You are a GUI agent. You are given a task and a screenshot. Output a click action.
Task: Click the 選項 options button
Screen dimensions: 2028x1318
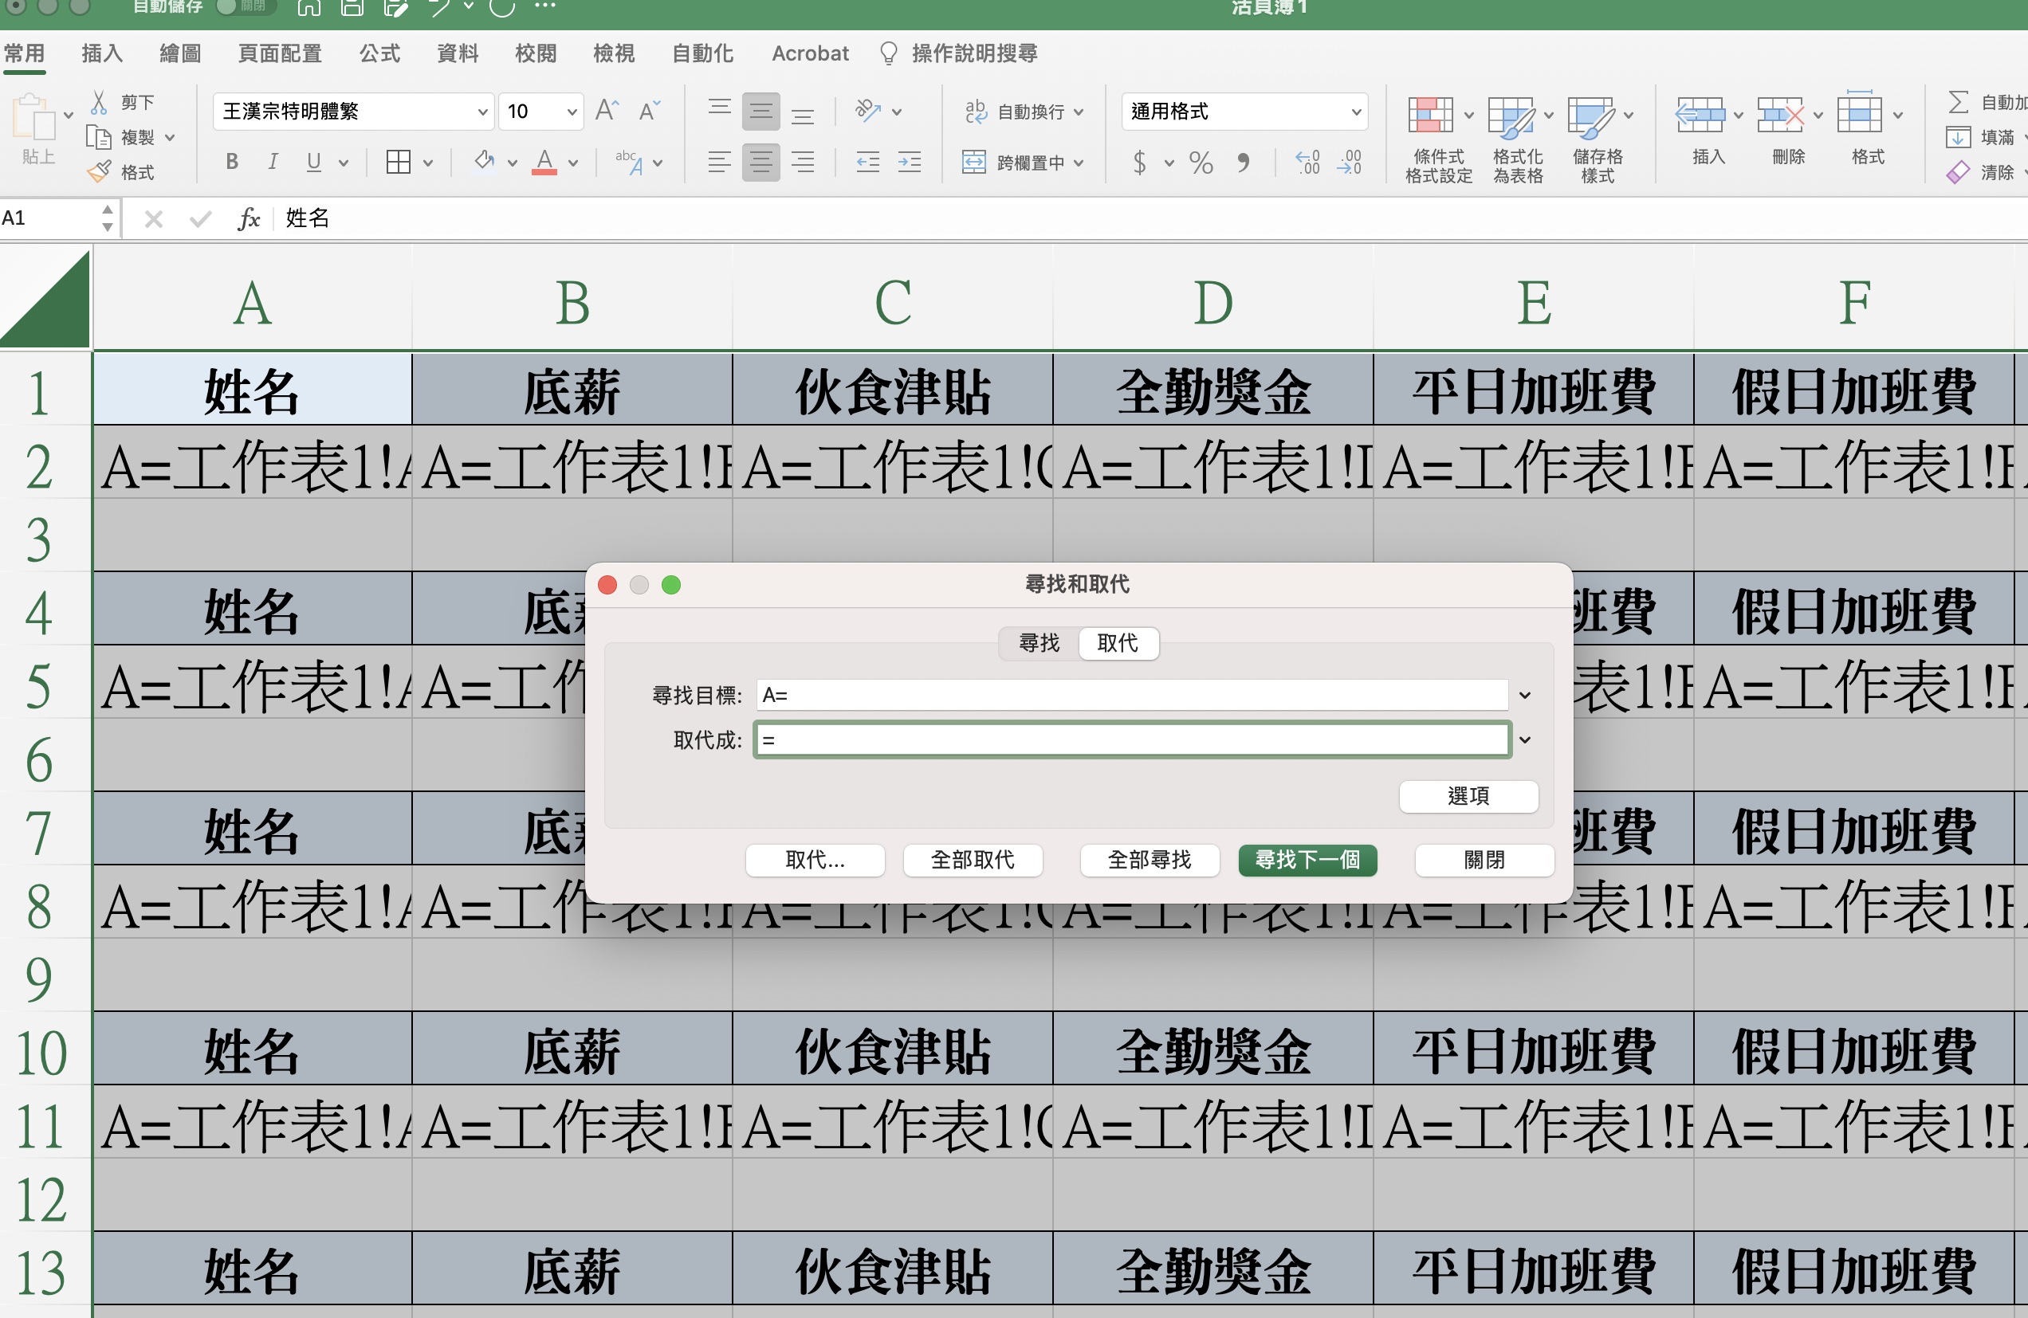1468,796
